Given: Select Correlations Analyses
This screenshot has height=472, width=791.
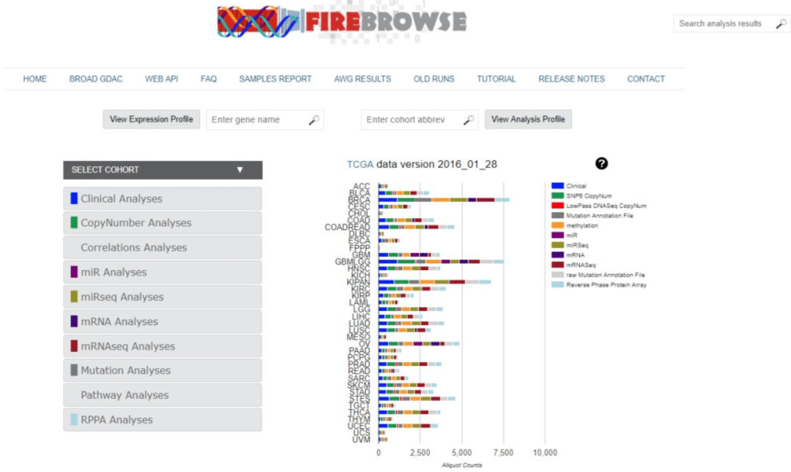Looking at the screenshot, I should click(x=163, y=247).
